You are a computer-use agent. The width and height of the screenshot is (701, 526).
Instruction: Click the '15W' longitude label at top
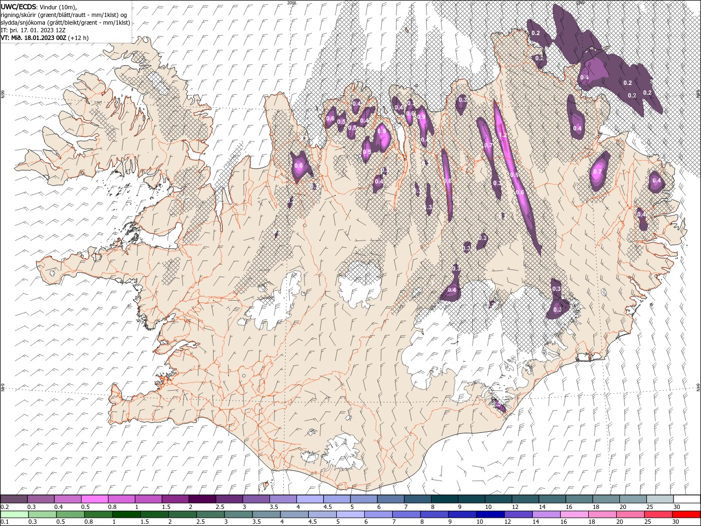tap(580, 3)
